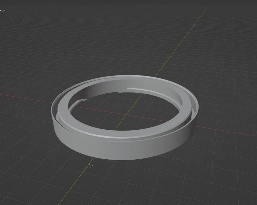Viewport: 257px width, 205px height.
Task: Click the red-white 3D cursor circle
Action: tap(91, 166)
